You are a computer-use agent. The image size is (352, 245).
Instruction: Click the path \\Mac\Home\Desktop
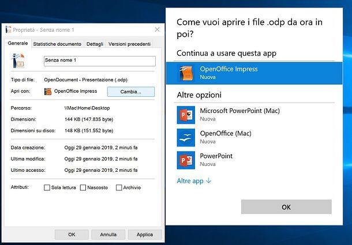87,108
